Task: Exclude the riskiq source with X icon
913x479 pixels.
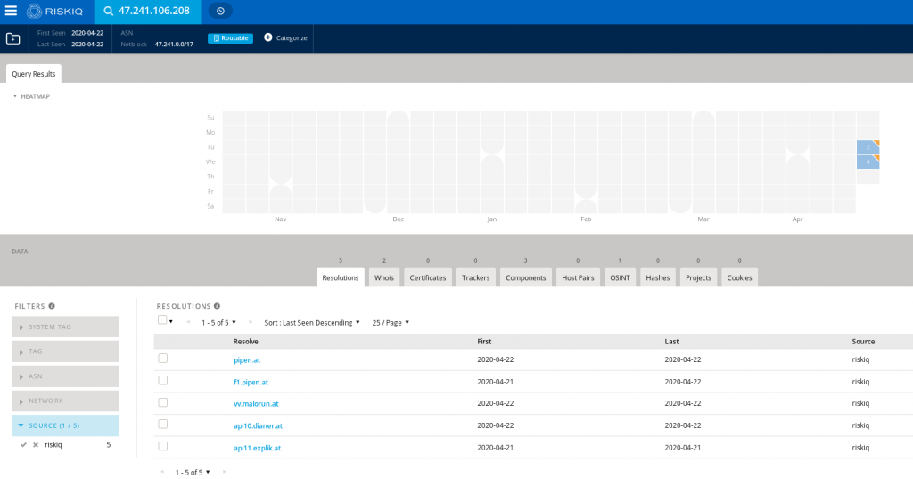Action: [x=36, y=444]
